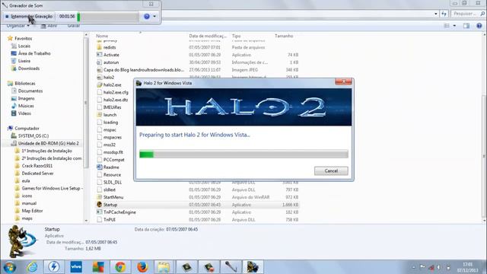
Task: Open Google Chrome from taskbar
Action: (120, 267)
